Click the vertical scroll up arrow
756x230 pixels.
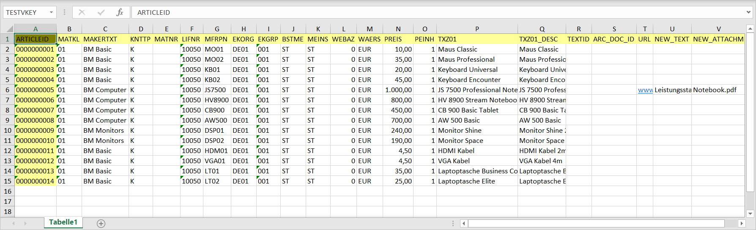pyautogui.click(x=750, y=29)
